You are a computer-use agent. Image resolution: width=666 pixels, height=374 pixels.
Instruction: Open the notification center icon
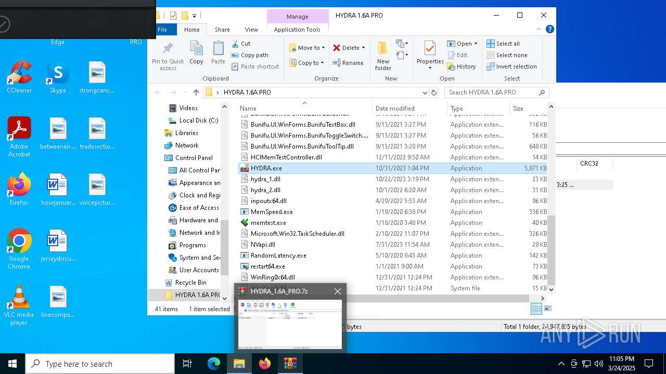point(649,364)
